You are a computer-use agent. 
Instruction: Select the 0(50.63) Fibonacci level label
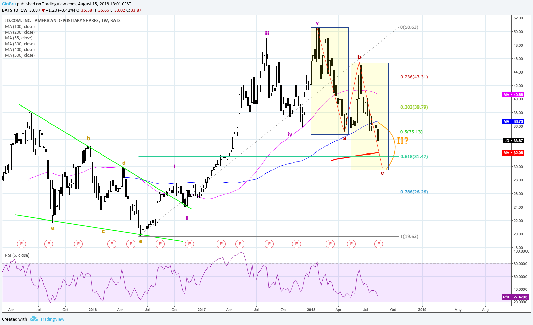[x=409, y=27]
